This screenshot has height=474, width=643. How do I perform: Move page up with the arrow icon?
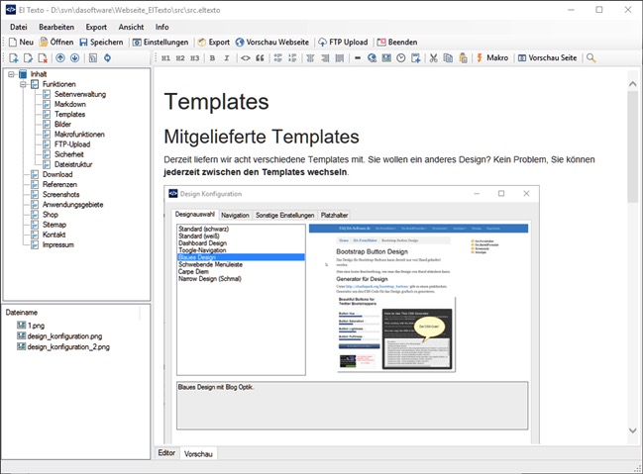pyautogui.click(x=60, y=58)
